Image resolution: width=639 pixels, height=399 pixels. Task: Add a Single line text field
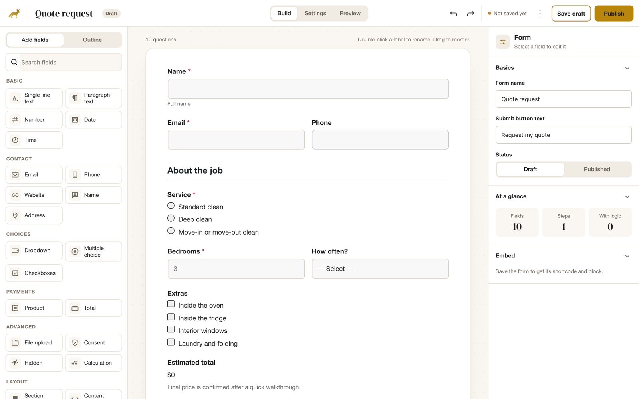tap(34, 98)
